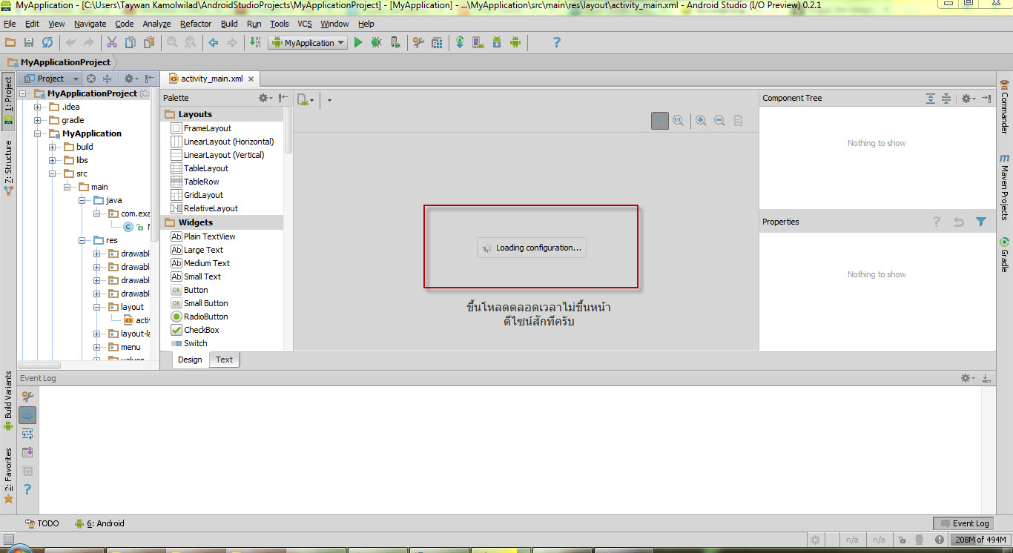Screen dimensions: 1013x553
Task: Click the Paste clipboard icon
Action: click(149, 43)
